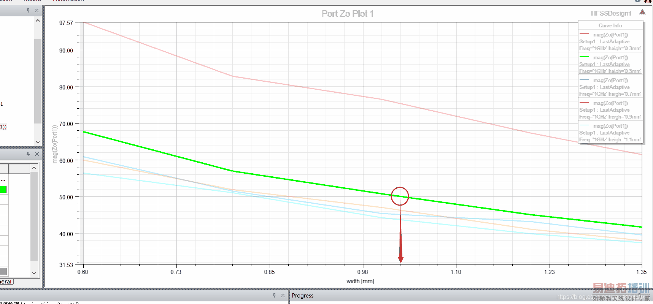Select the mag(Zo(Port1)) y-axis title
The image size is (653, 304).
[x=55, y=144]
